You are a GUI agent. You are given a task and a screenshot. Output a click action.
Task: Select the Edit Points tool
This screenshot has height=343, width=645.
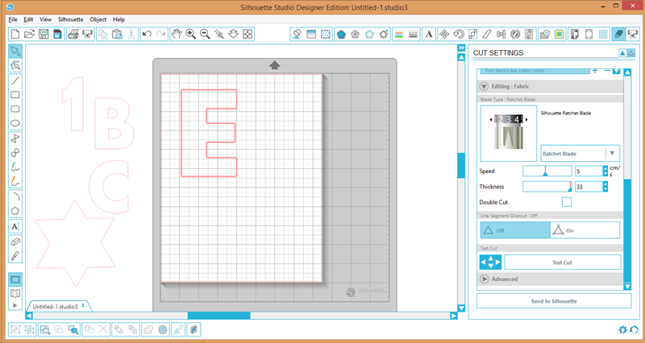(15, 65)
